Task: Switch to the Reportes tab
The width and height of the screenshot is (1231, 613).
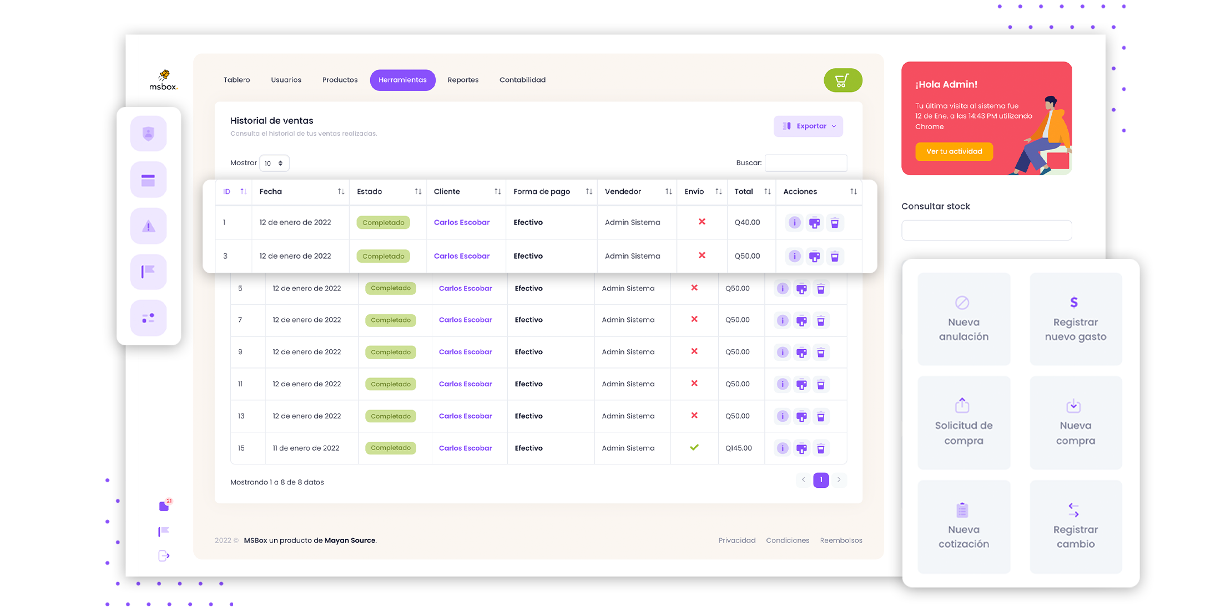Action: (x=463, y=80)
